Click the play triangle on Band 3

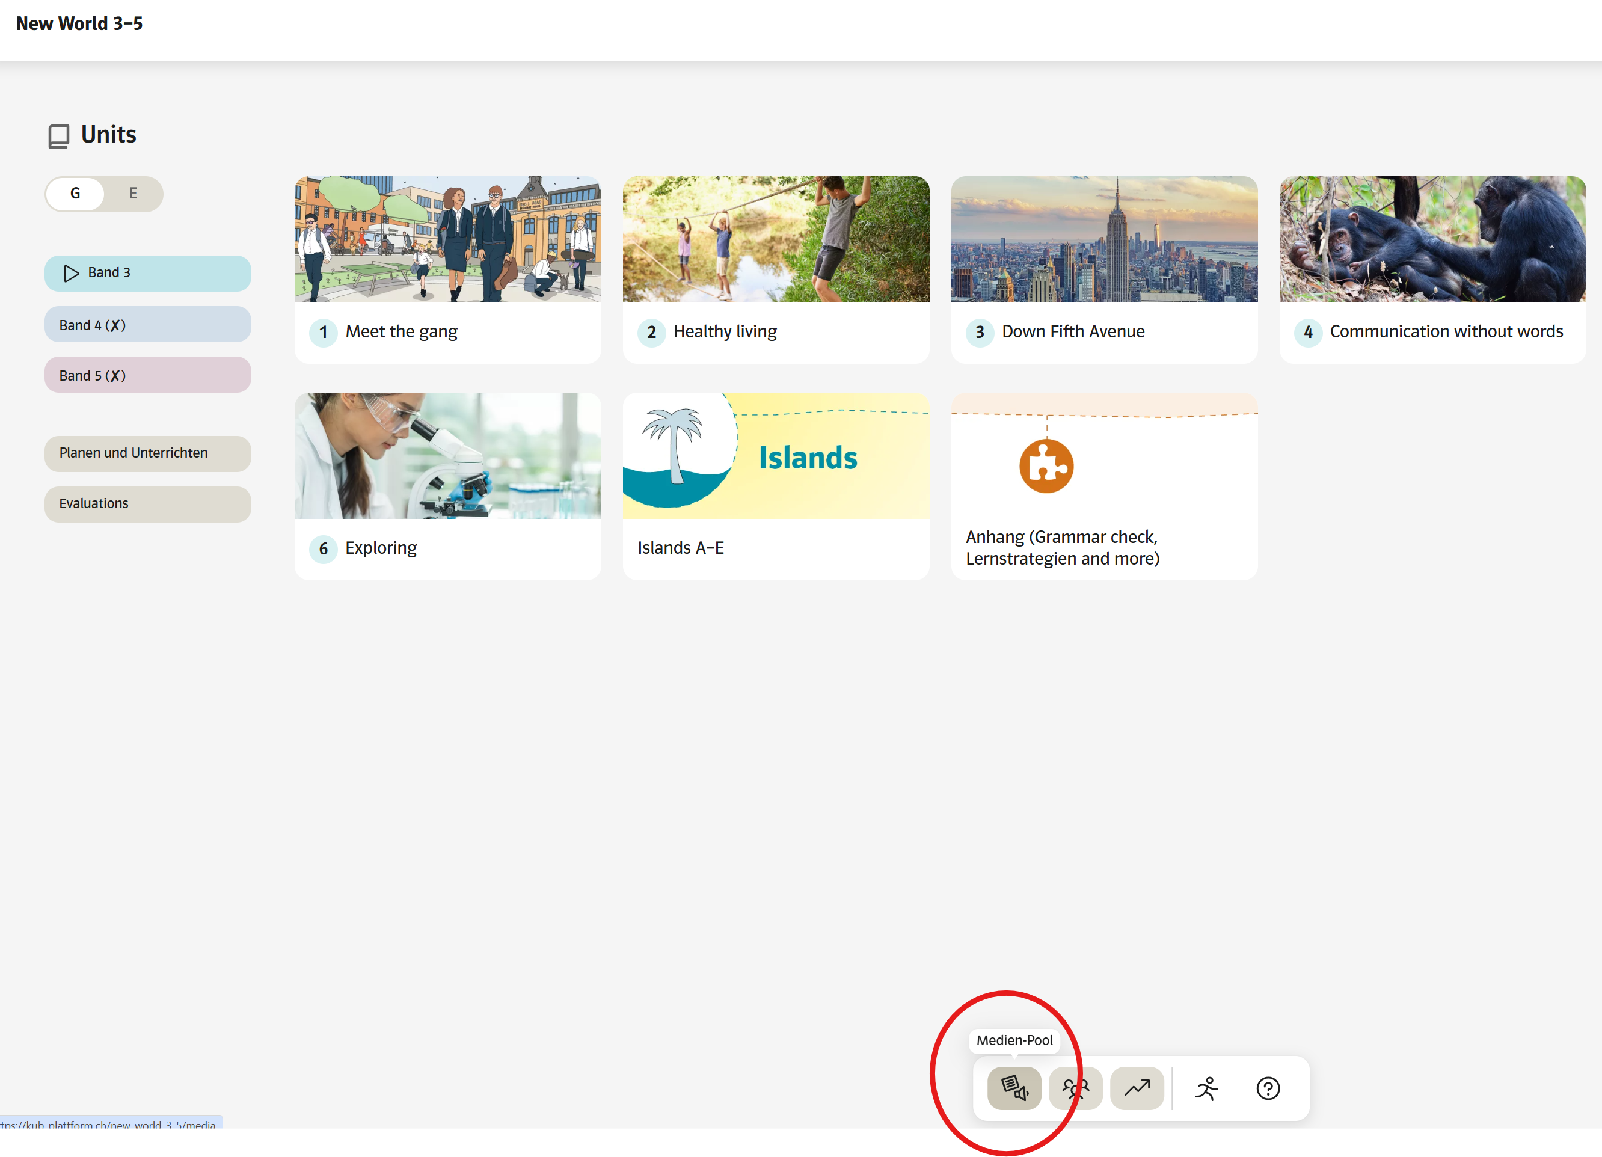[72, 274]
